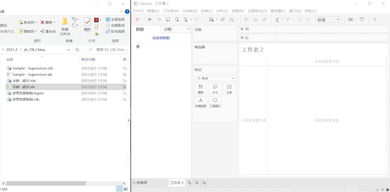This screenshot has height=192, width=390.
Task: Collapse the Data pane with the chevron
Action: point(189,29)
